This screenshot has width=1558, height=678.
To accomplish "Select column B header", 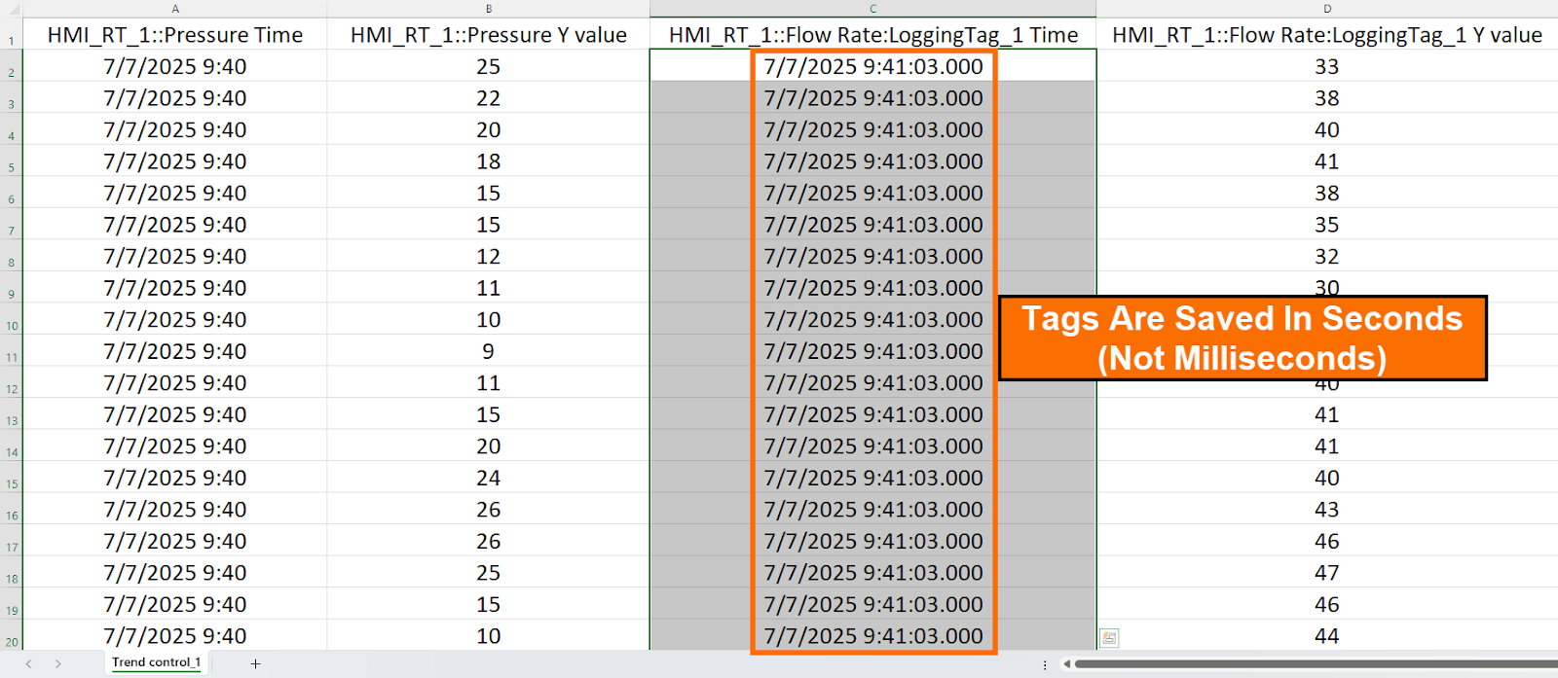I will coord(488,9).
